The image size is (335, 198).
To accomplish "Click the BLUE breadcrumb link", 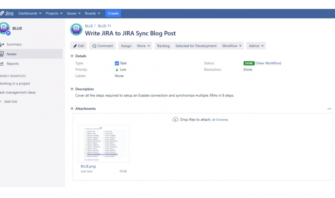I will coord(89,26).
